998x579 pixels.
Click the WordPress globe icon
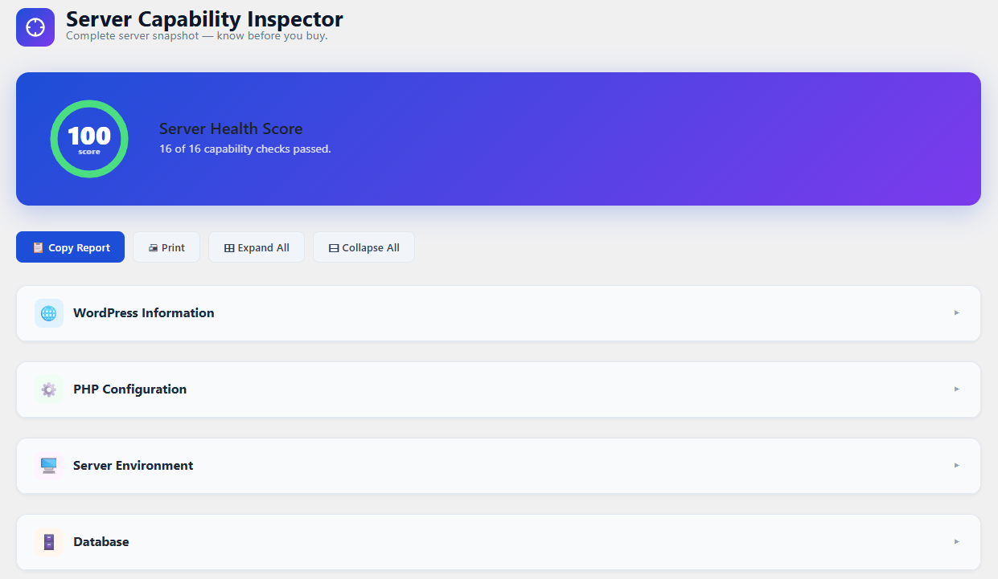point(49,313)
